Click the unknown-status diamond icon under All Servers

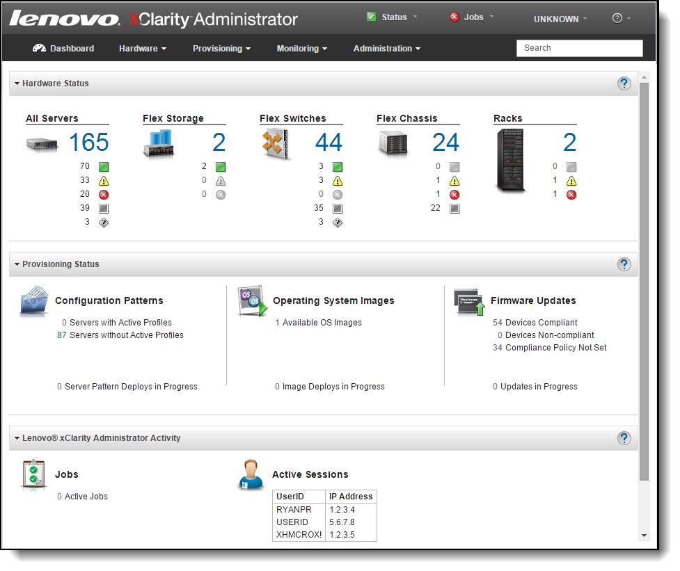104,223
